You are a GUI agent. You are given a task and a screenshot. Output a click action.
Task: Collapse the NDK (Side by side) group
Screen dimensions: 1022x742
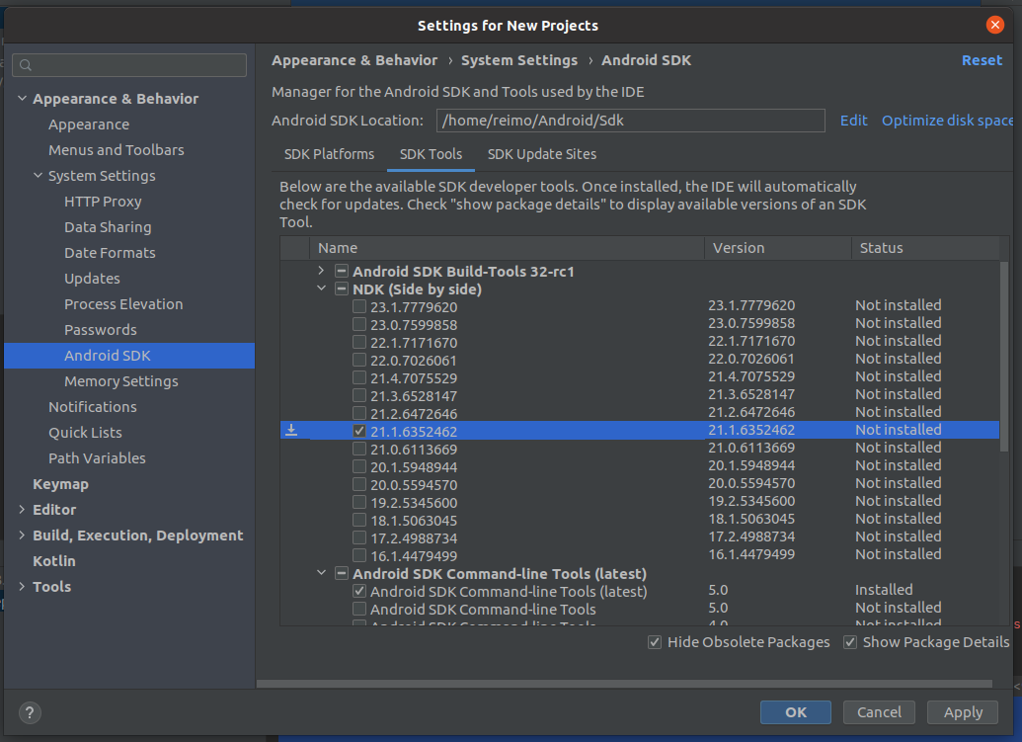tap(320, 289)
